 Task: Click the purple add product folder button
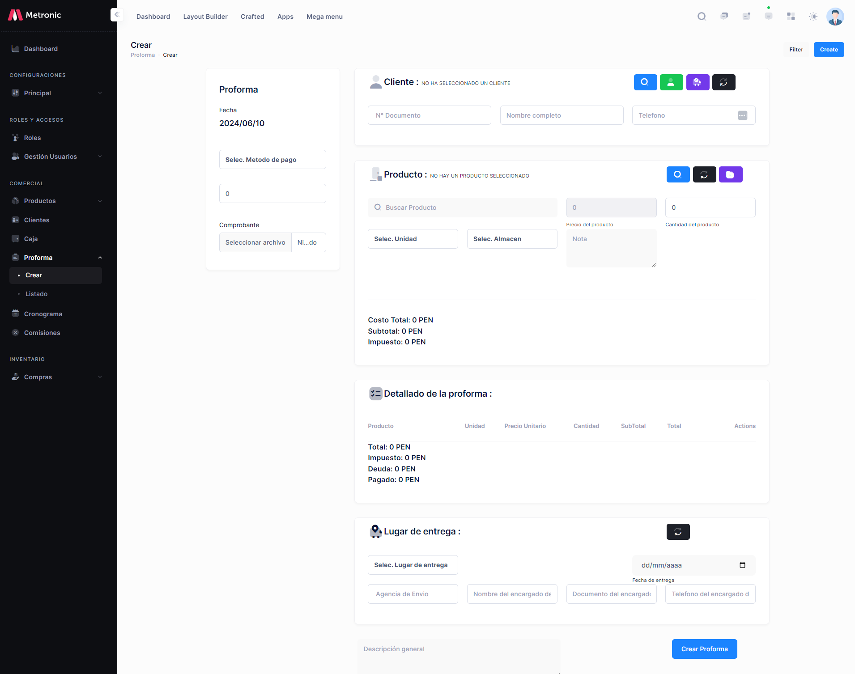pos(730,174)
